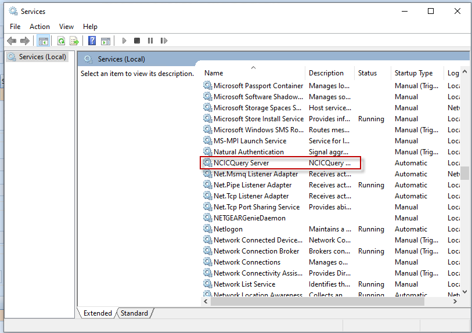Toggle the Show/Hide Console Tree icon
The image size is (472, 333).
coord(43,41)
